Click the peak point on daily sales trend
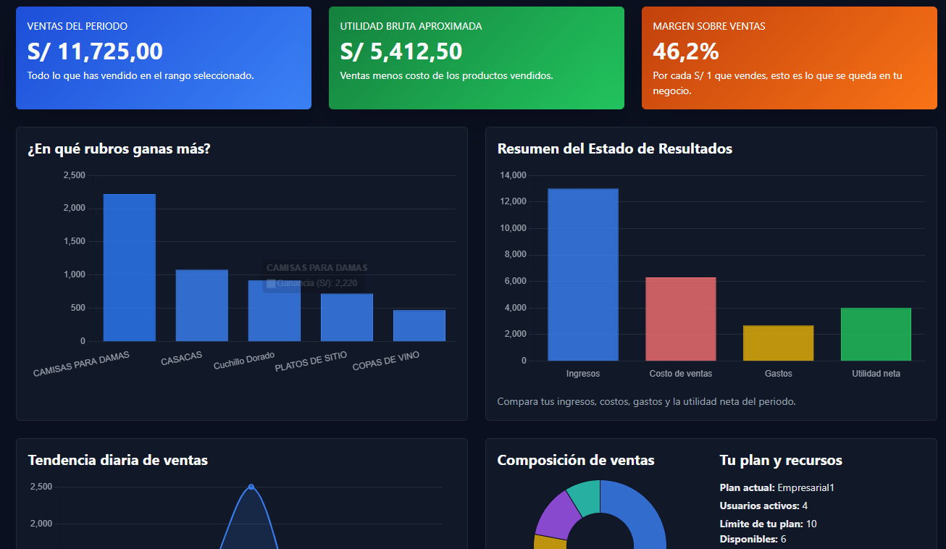The height and width of the screenshot is (549, 946). click(251, 487)
